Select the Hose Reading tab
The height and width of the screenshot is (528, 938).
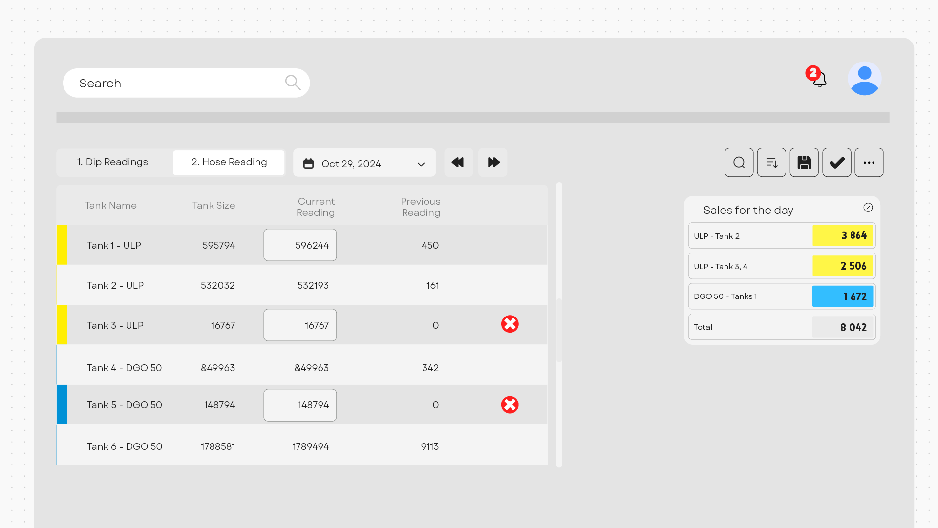tap(229, 162)
